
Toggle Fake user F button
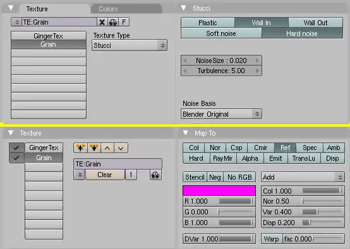pyautogui.click(x=124, y=22)
